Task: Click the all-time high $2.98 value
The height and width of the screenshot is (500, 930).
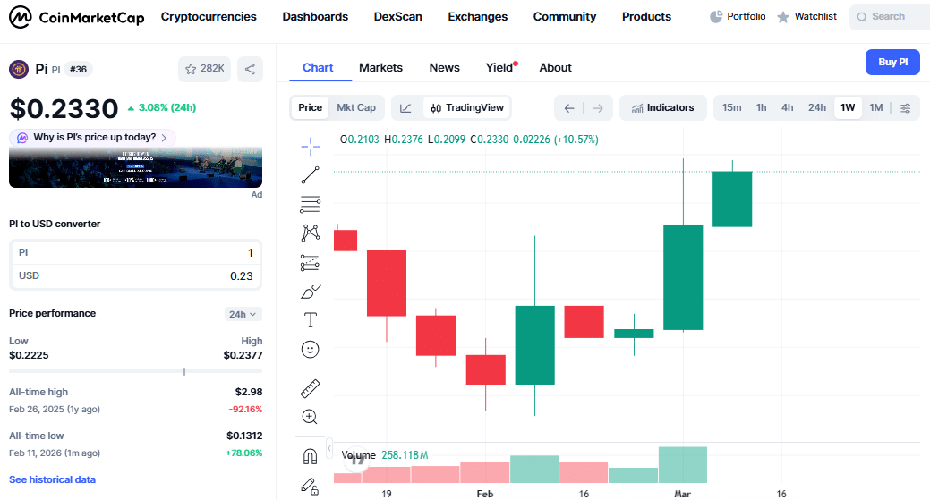Action: (249, 392)
